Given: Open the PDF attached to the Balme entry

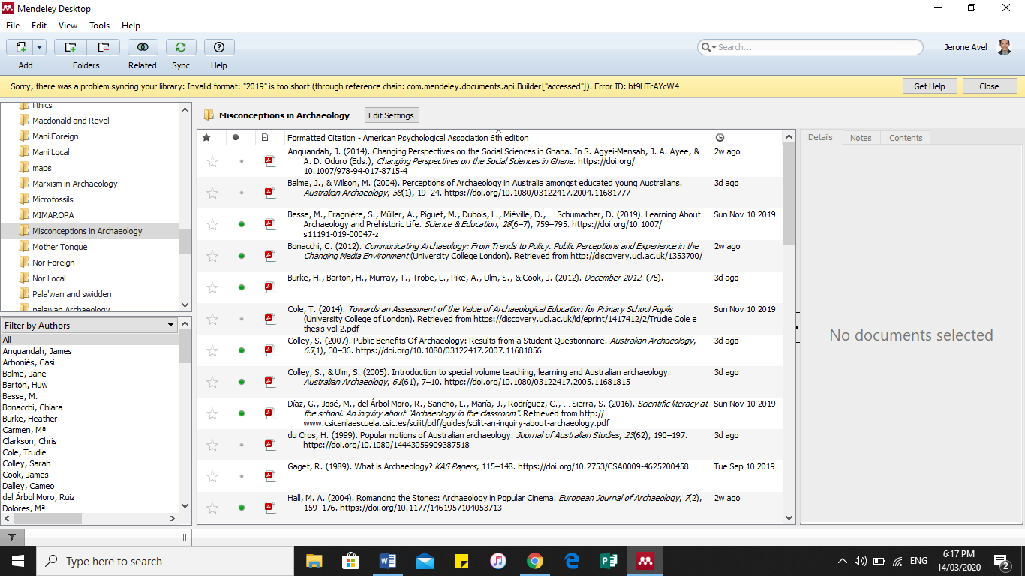Looking at the screenshot, I should pos(270,192).
